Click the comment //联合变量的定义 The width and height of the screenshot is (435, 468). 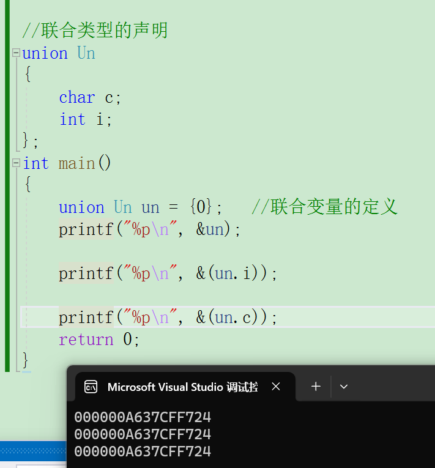coord(324,207)
